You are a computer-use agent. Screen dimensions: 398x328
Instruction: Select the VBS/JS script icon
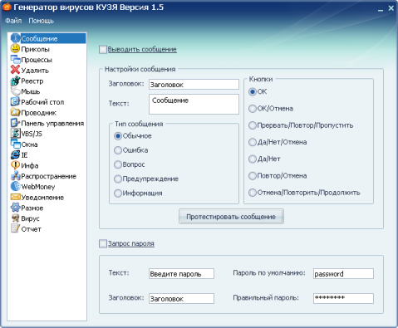coord(15,133)
